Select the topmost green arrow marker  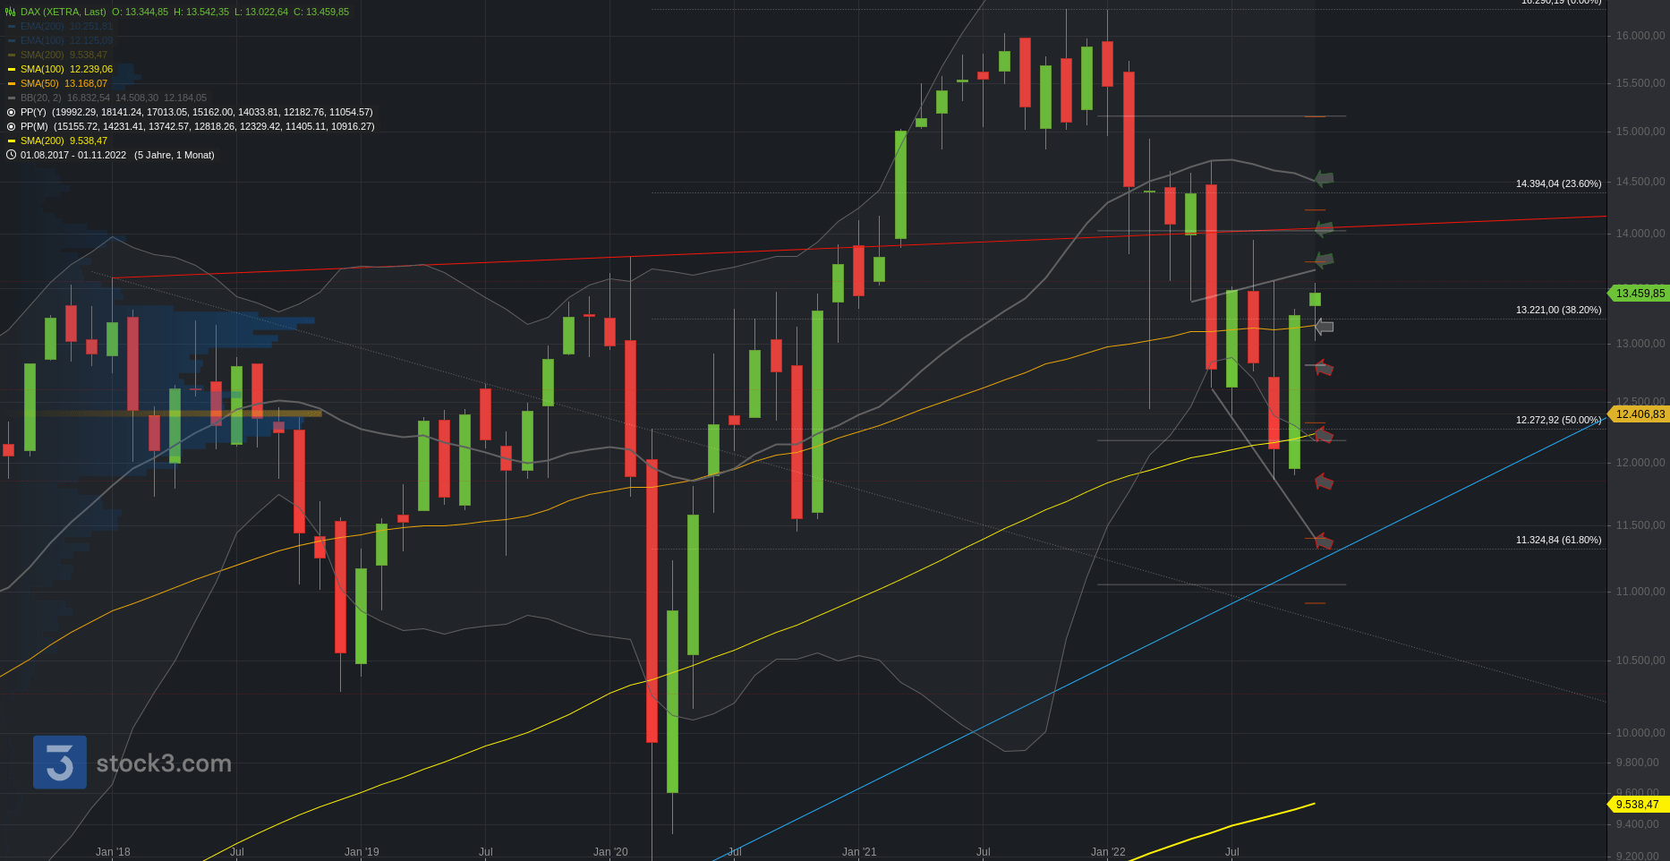pos(1325,179)
